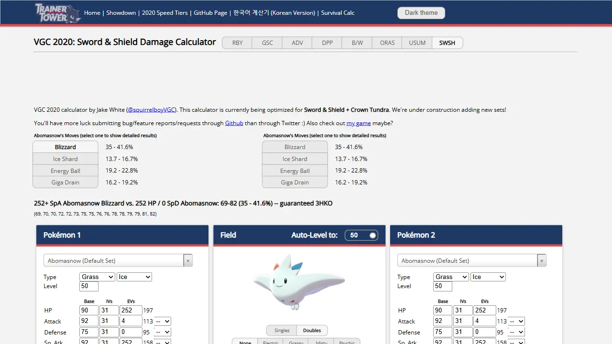Viewport: 612px width, 344px height.
Task: Select Blizzard in the right moves list
Action: coord(295,147)
